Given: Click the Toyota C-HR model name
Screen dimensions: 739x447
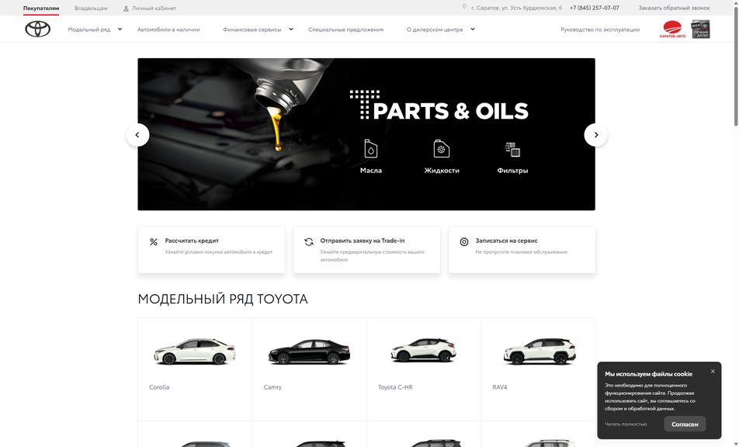Looking at the screenshot, I should [395, 387].
